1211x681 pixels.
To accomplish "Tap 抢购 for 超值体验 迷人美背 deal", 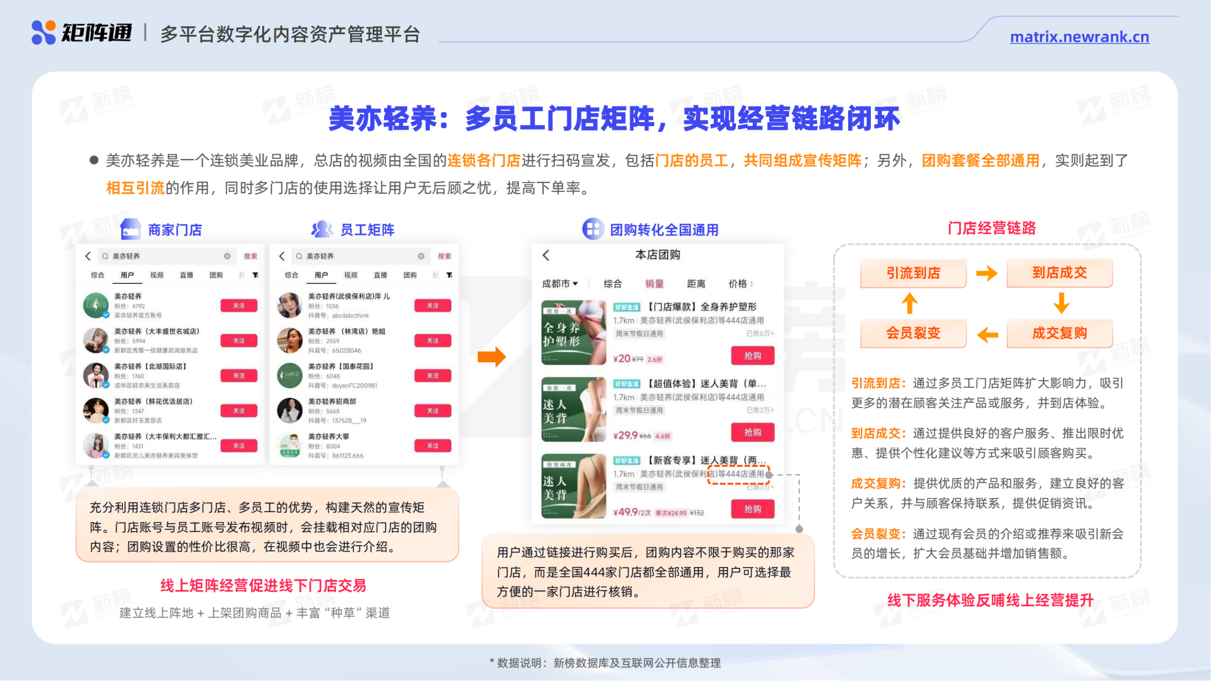I will [753, 433].
